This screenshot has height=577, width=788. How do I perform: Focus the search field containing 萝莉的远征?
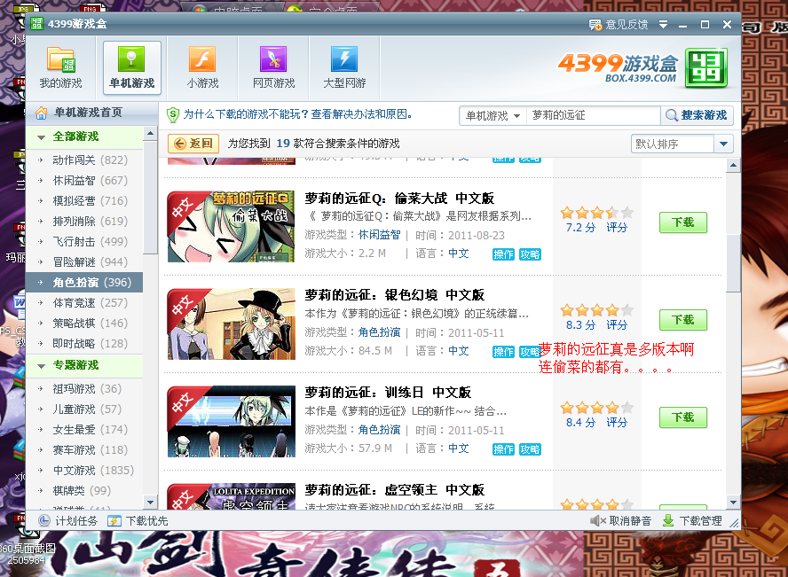593,116
